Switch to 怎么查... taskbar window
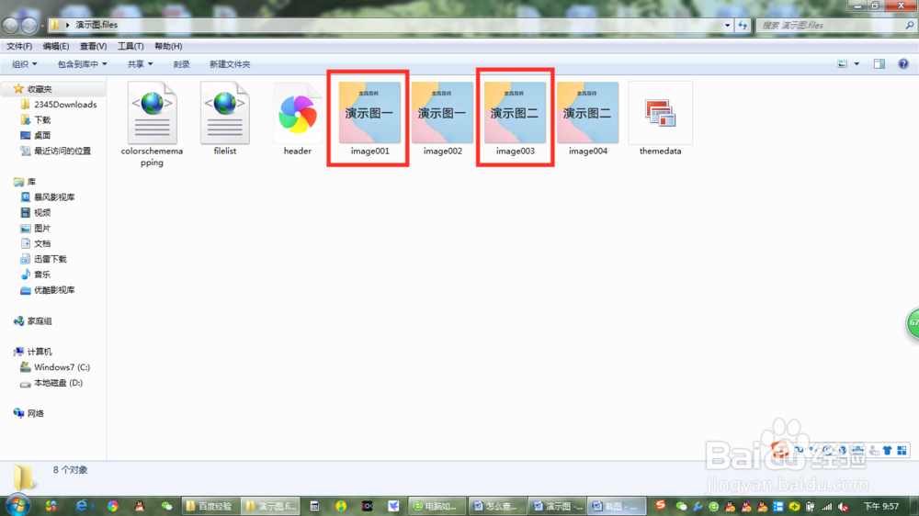 (x=497, y=506)
